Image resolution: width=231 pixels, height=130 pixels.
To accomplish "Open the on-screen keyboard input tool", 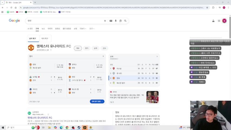I will pyautogui.click(x=111, y=21).
